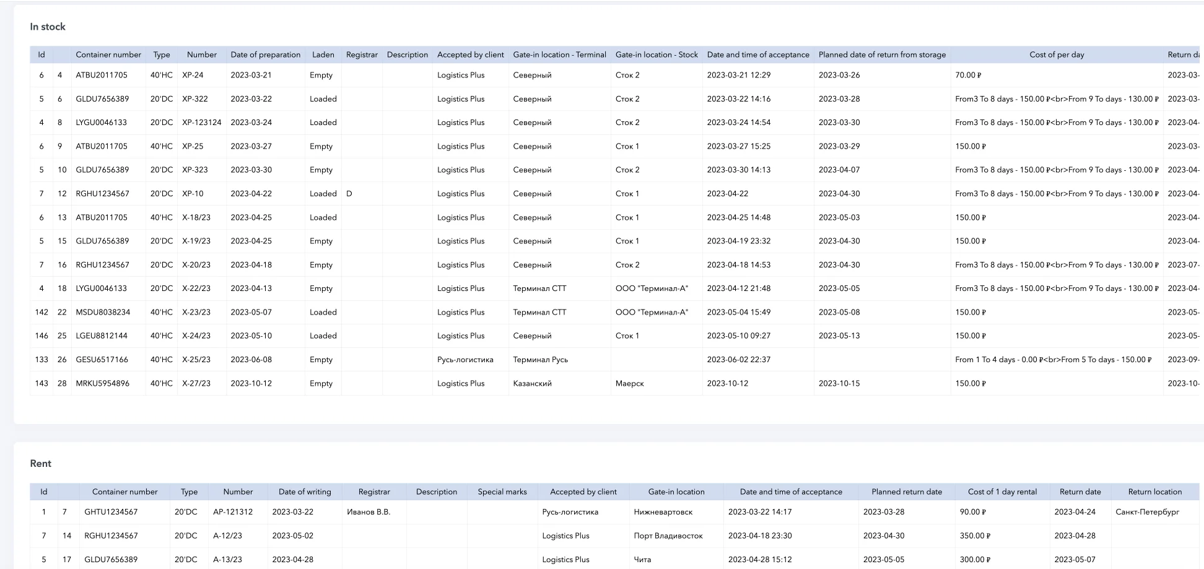Click the 'Date of writing' header in Rent
This screenshot has height=569, width=1204.
point(305,492)
